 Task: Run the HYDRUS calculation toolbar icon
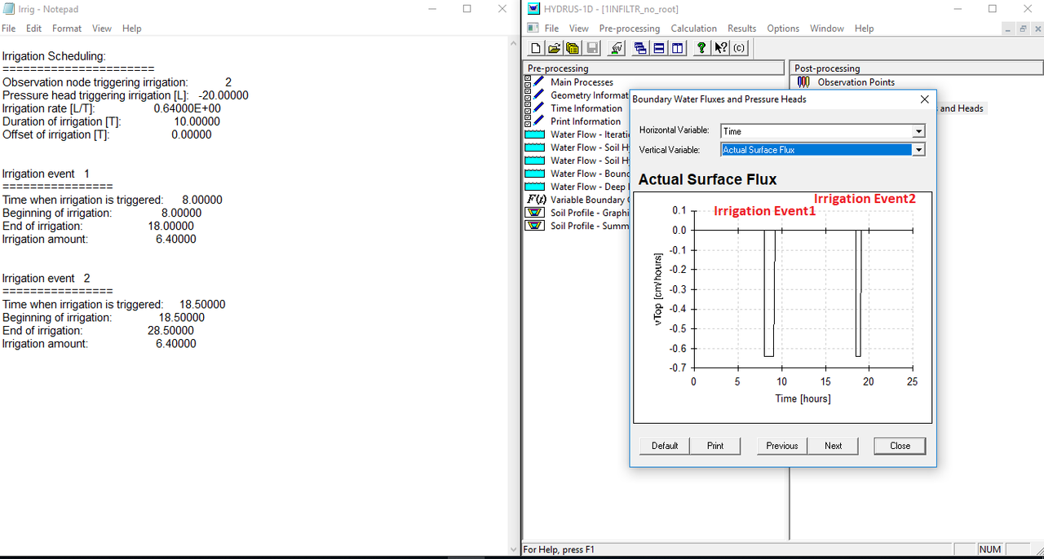click(617, 48)
